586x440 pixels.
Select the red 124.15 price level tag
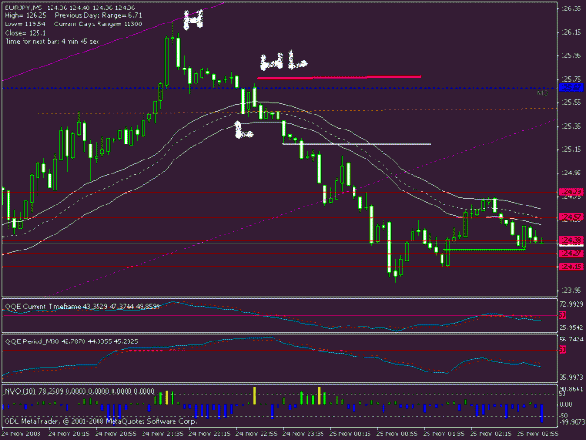click(571, 266)
